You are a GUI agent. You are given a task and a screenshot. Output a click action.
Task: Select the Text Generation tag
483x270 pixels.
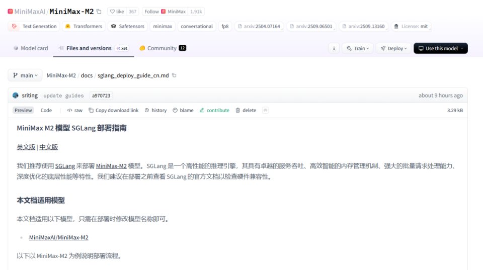tap(34, 26)
